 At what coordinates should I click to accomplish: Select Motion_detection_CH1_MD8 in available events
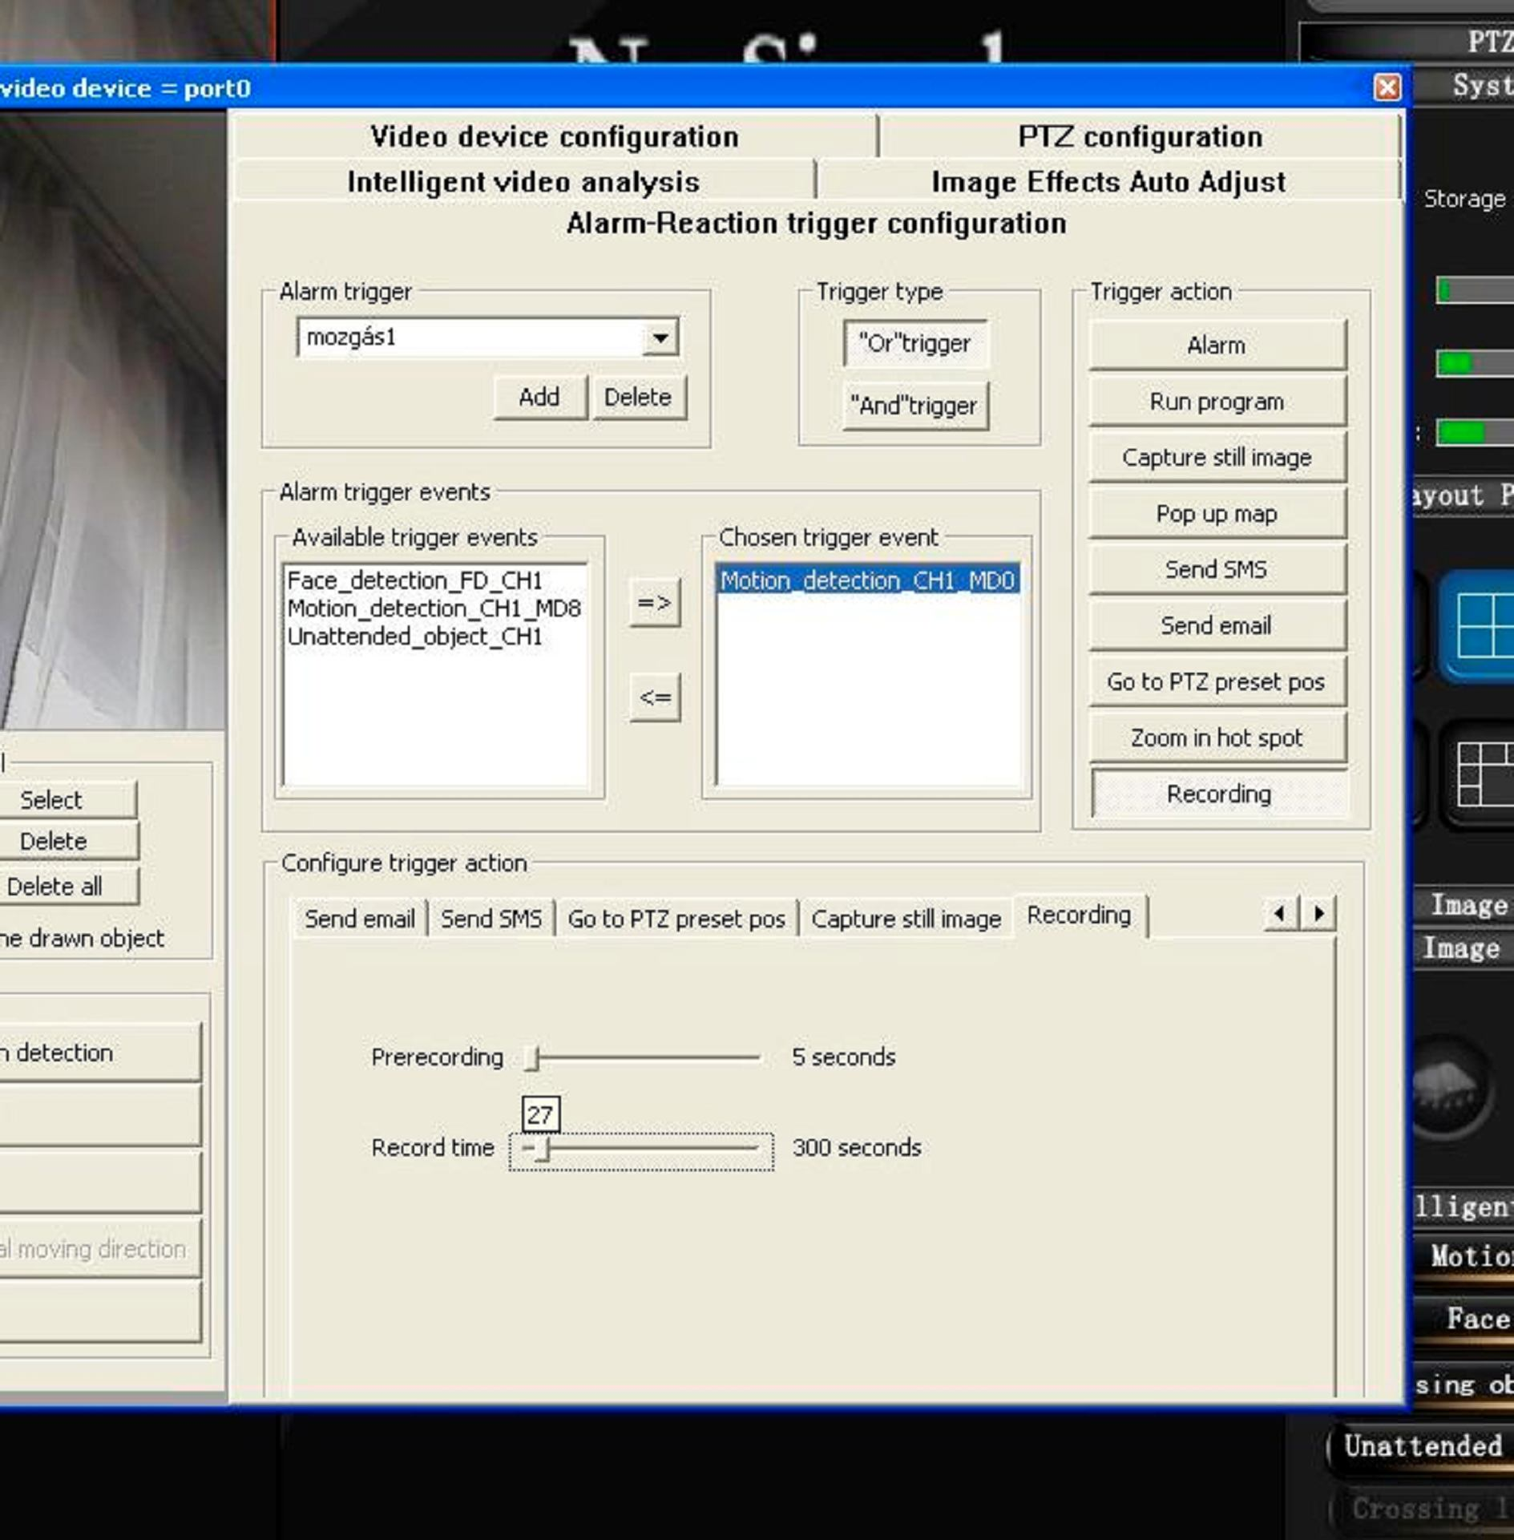[434, 608]
